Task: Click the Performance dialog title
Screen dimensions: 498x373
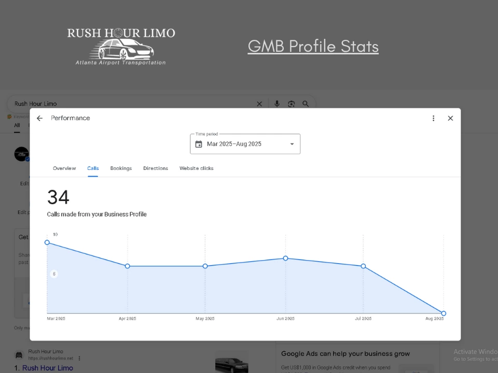Action: tap(71, 118)
